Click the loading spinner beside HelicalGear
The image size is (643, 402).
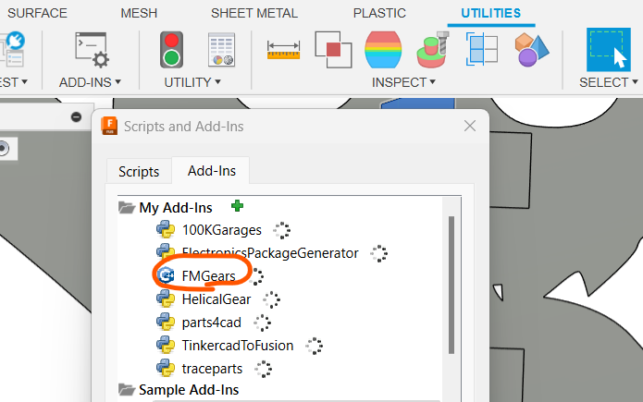point(271,300)
